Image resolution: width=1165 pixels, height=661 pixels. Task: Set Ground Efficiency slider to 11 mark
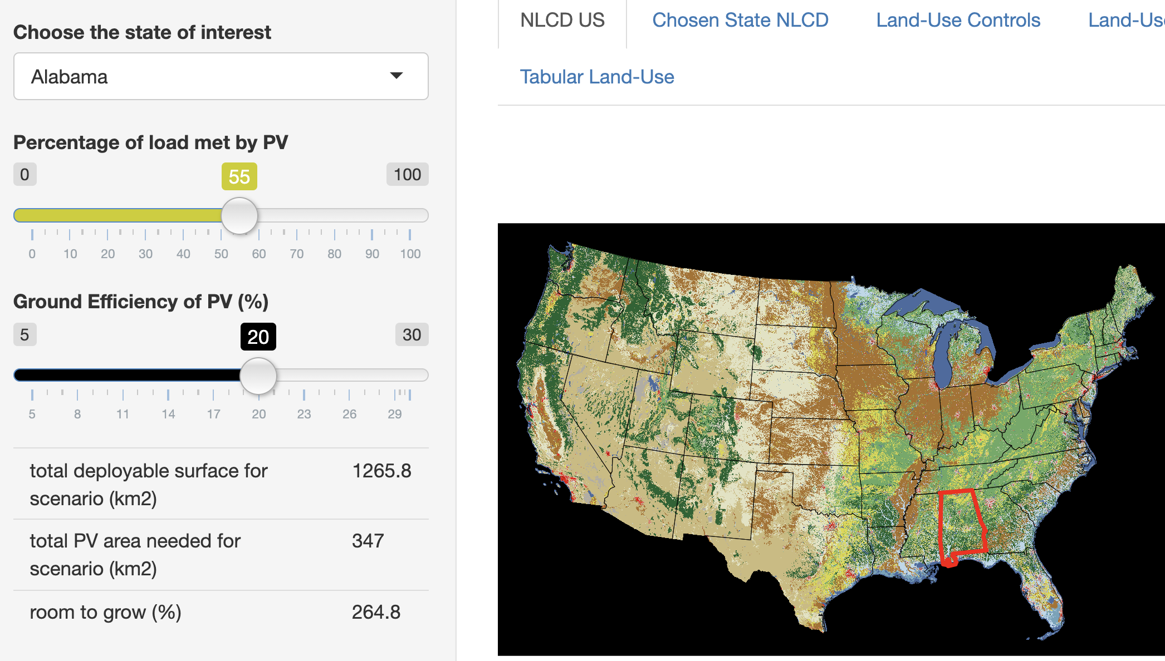[123, 376]
